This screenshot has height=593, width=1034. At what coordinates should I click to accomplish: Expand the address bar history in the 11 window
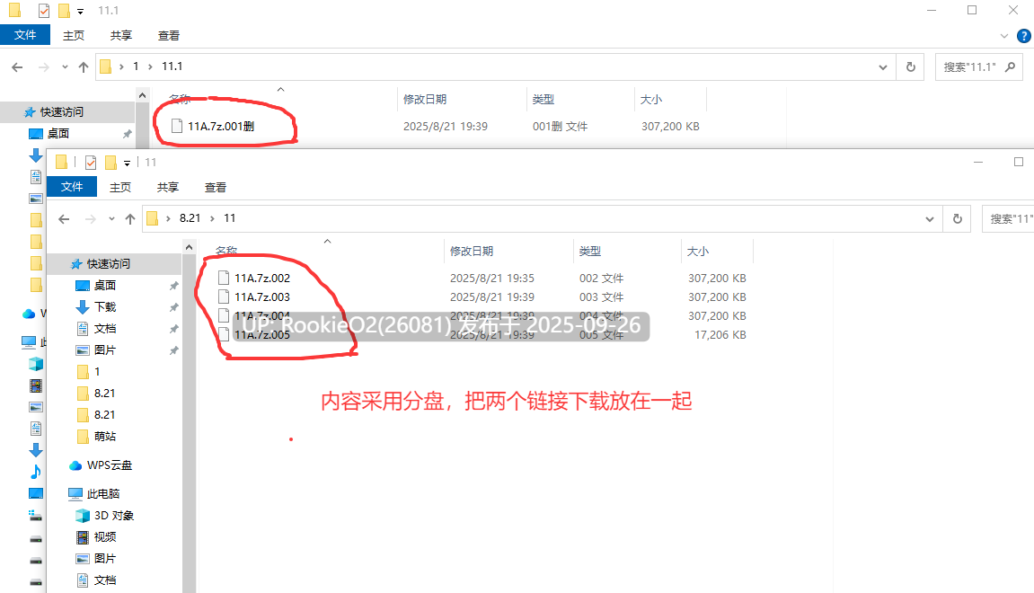point(930,219)
